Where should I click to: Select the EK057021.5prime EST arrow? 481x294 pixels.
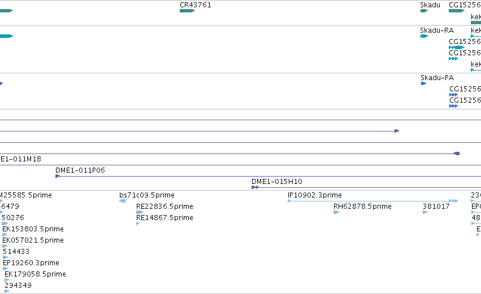[5, 246]
